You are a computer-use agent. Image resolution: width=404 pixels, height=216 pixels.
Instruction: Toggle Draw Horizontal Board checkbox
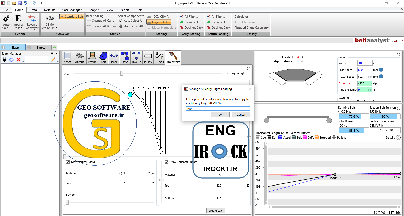(167, 162)
